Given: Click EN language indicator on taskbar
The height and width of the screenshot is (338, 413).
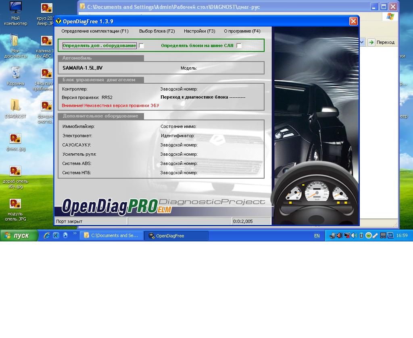Looking at the screenshot, I should (317, 236).
